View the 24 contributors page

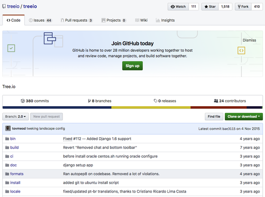230,101
